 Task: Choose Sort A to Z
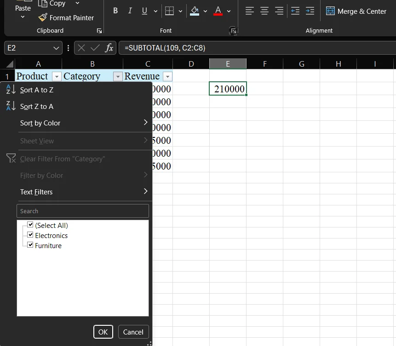(76, 90)
